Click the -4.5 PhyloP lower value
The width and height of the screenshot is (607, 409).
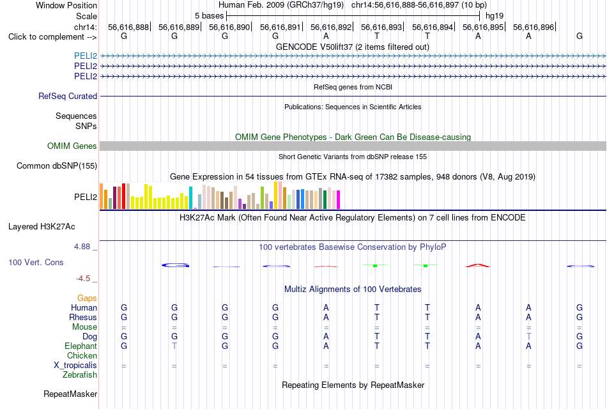pyautogui.click(x=83, y=279)
